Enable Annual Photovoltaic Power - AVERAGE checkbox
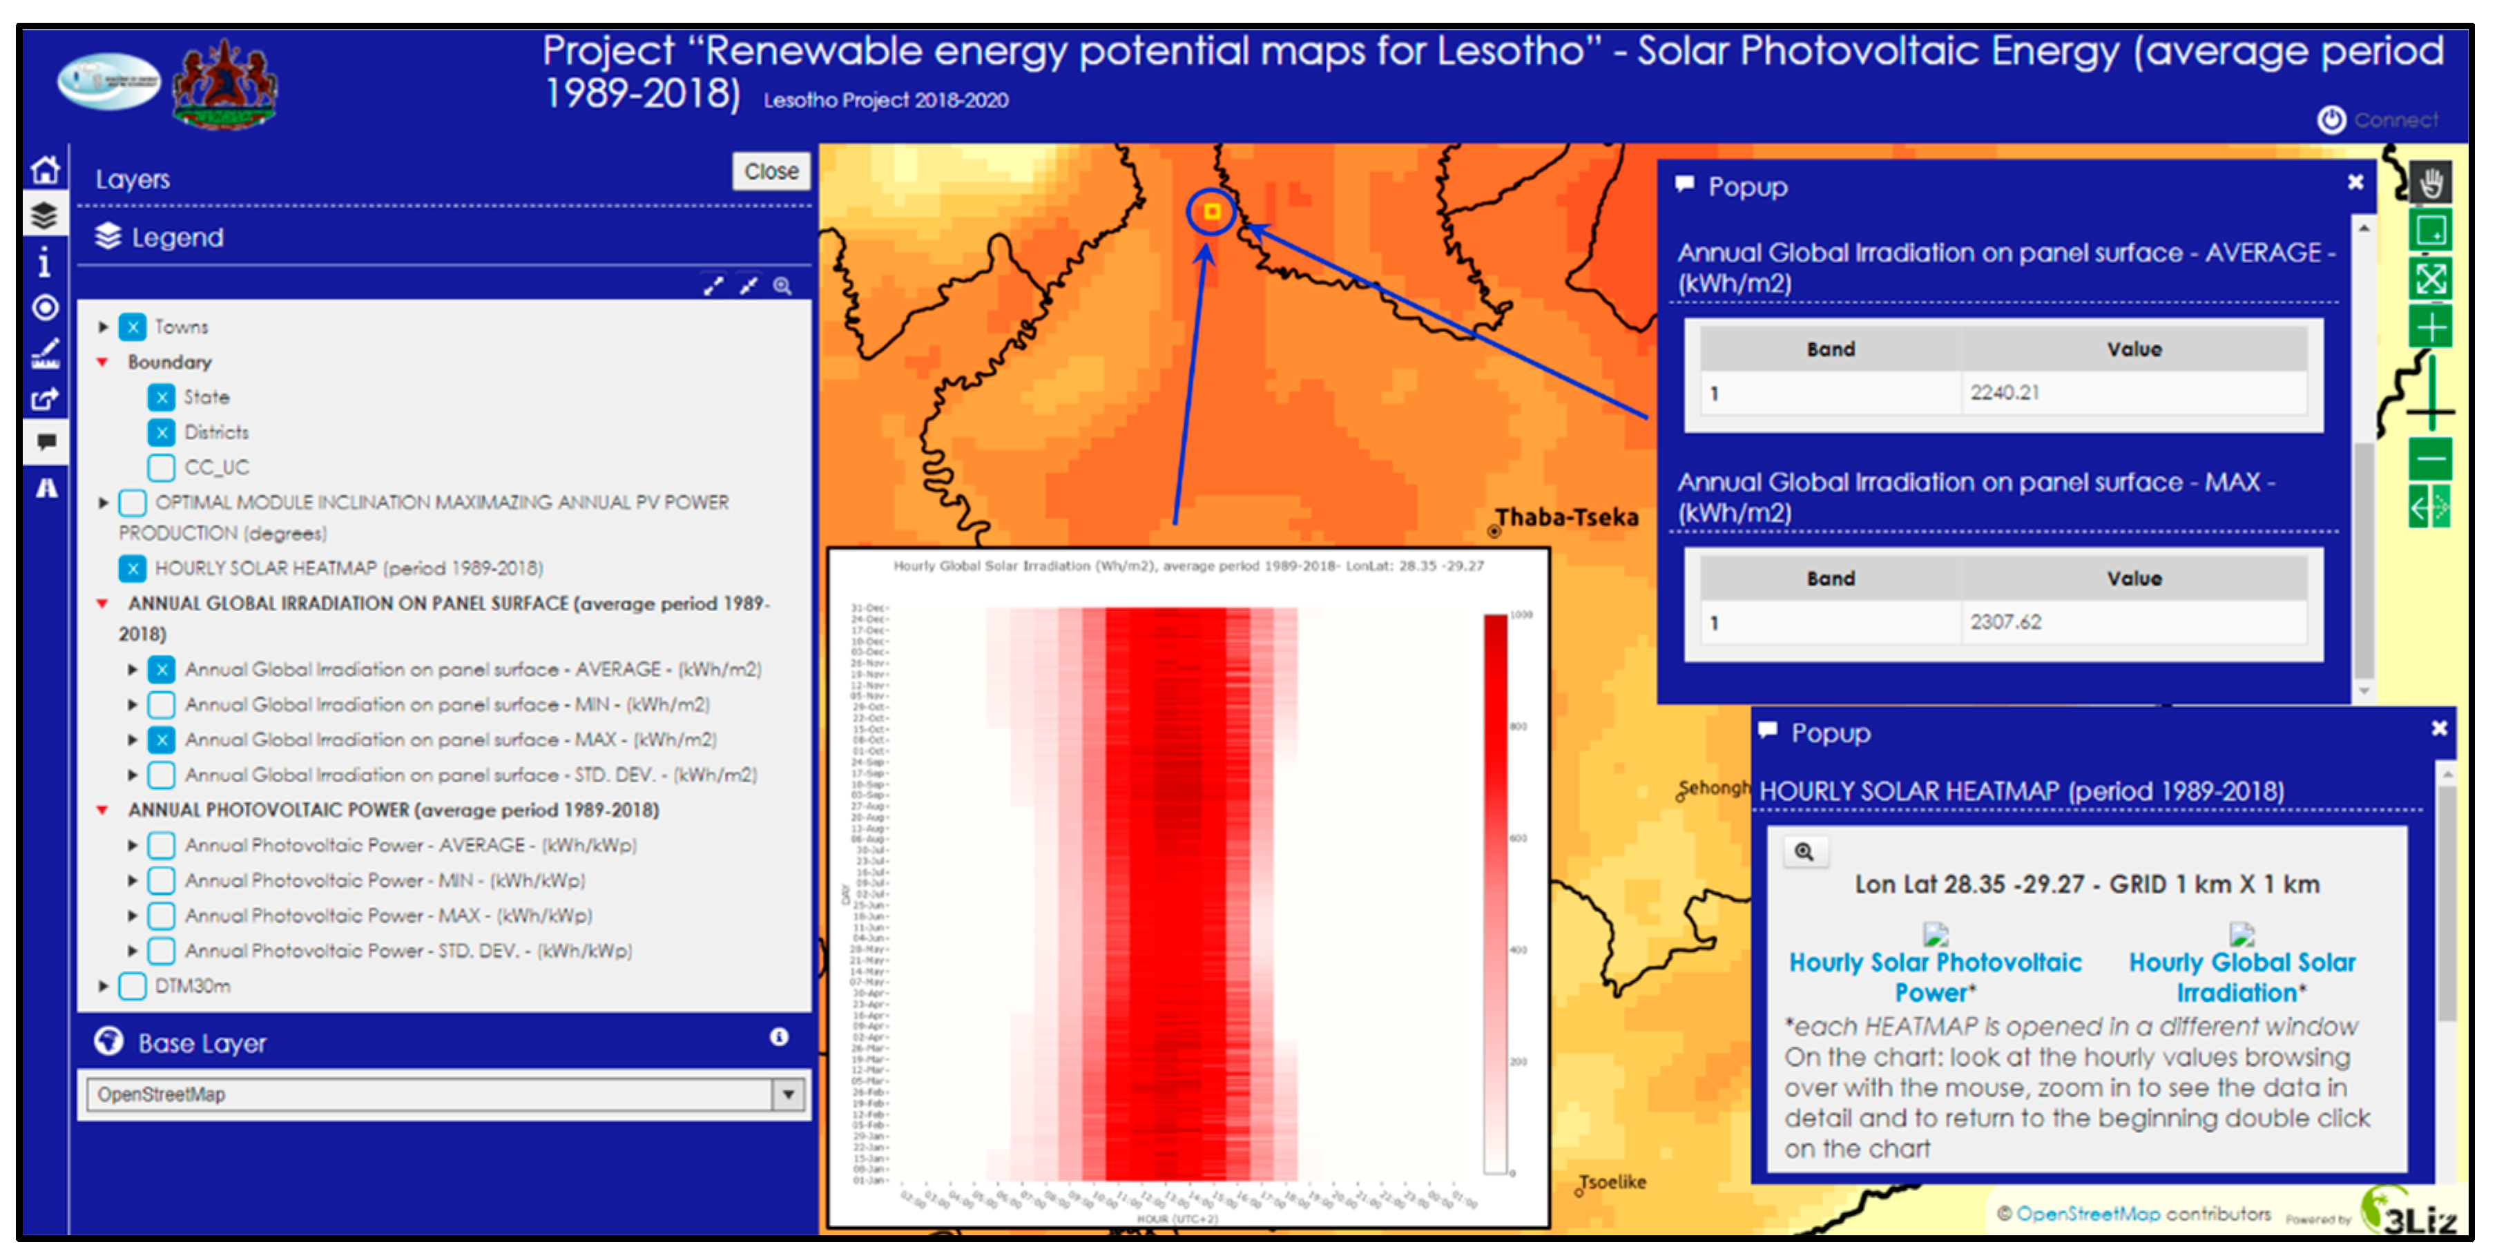 162,845
